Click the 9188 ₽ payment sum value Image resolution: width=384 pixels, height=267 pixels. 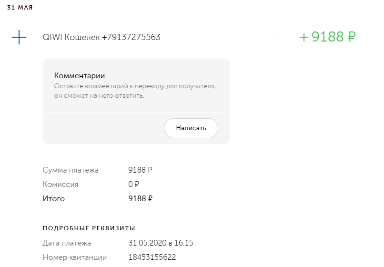tap(140, 170)
